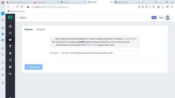Go forward with the browser forward arrow
175x98 pixels.
pos(13,7)
